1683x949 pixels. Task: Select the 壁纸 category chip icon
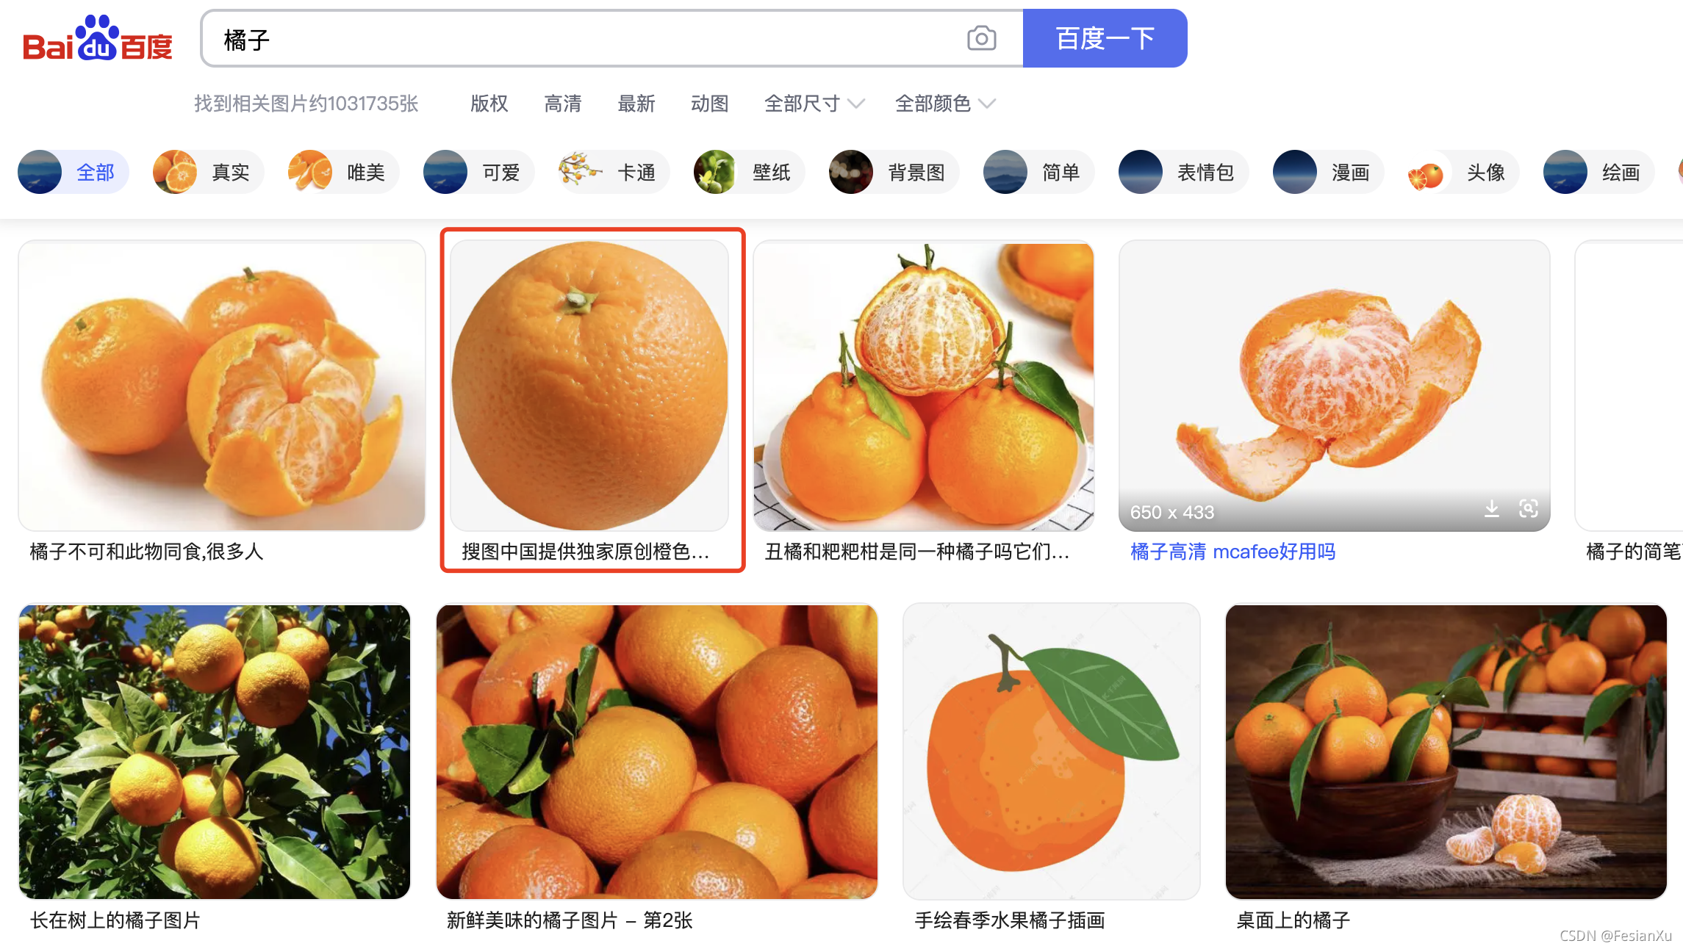point(716,173)
